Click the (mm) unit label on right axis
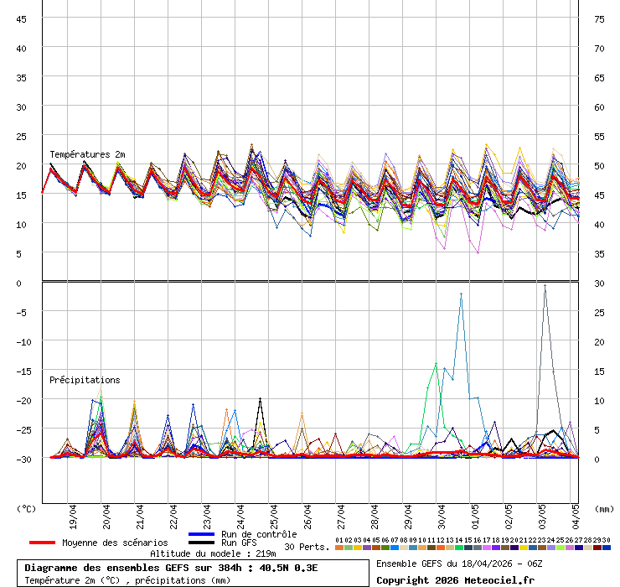The image size is (620, 587). pos(604,508)
